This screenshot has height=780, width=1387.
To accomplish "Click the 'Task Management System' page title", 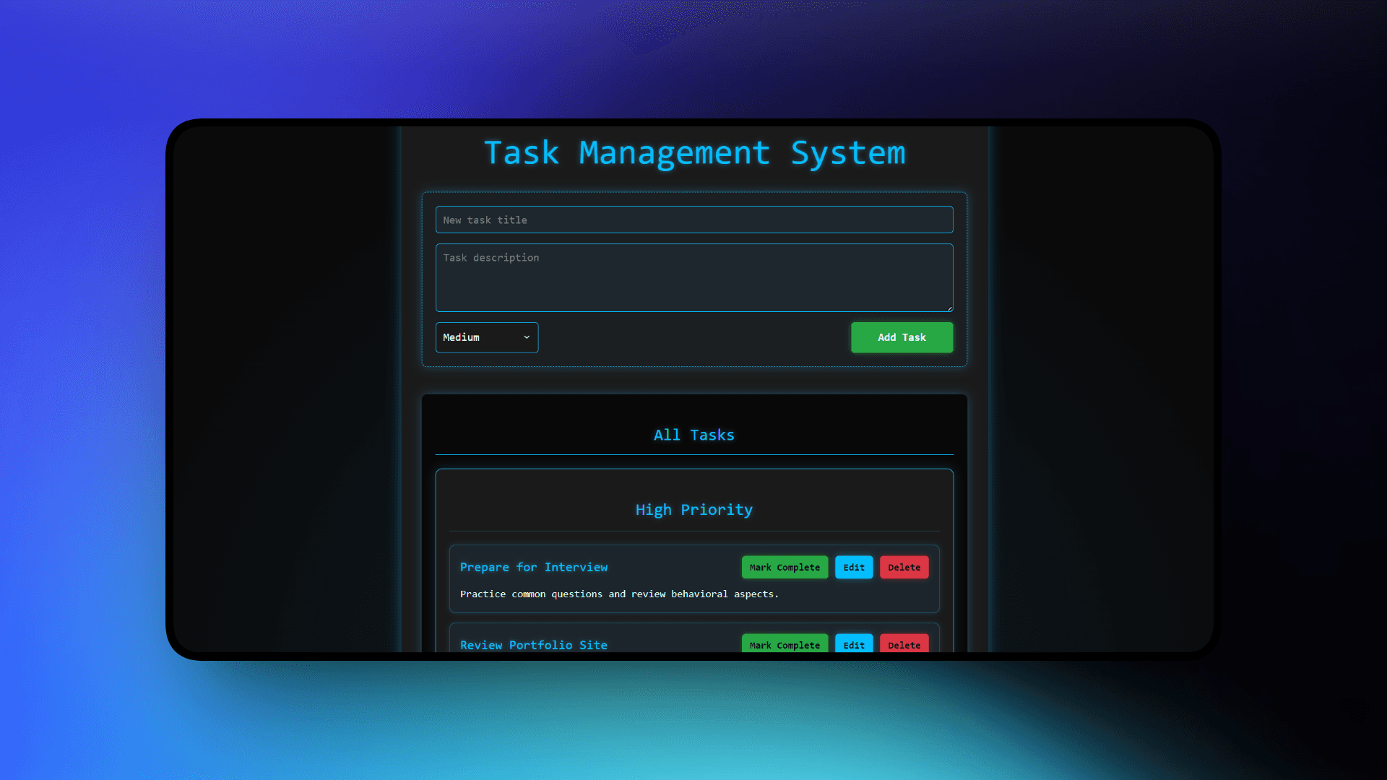I will click(693, 153).
